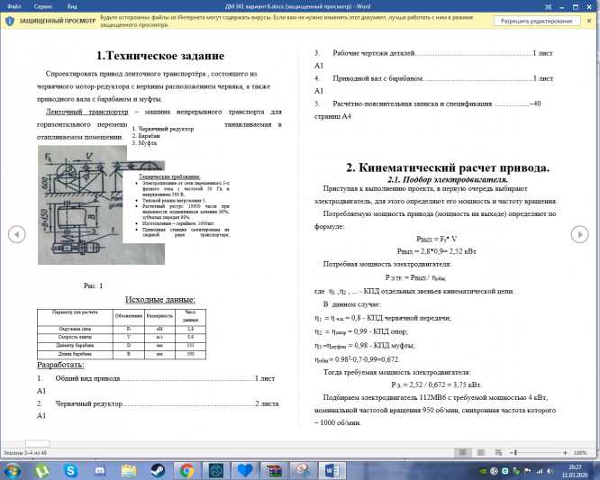Switch to reading mode view in status bar
The image size is (600, 480).
[x=463, y=452]
